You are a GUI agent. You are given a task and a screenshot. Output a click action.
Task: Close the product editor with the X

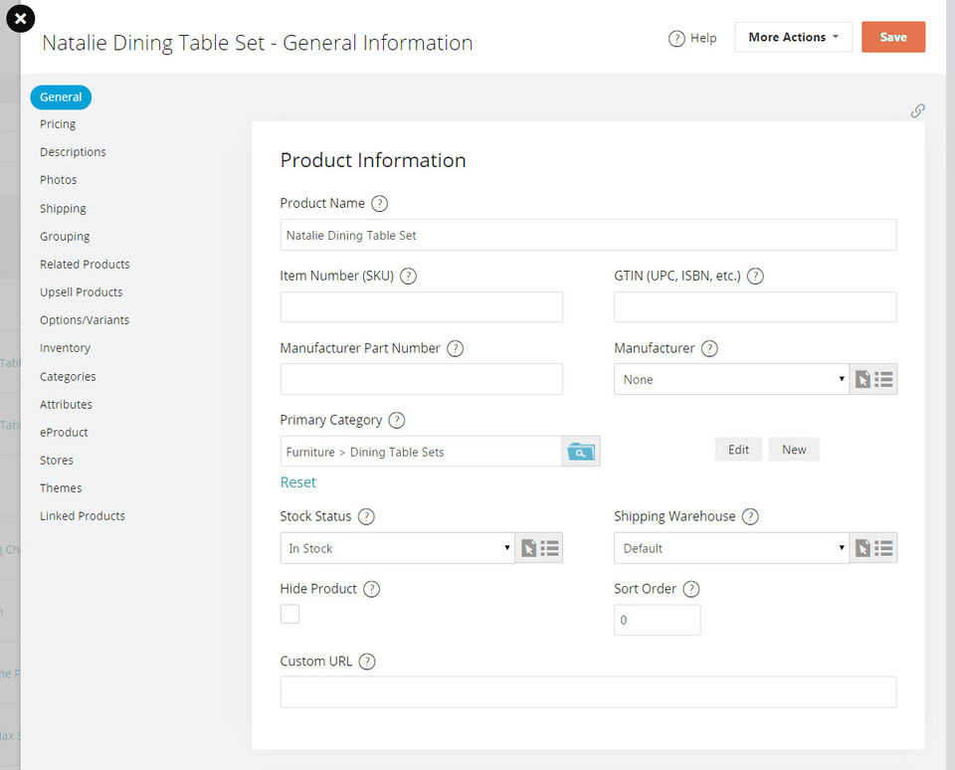pyautogui.click(x=20, y=19)
